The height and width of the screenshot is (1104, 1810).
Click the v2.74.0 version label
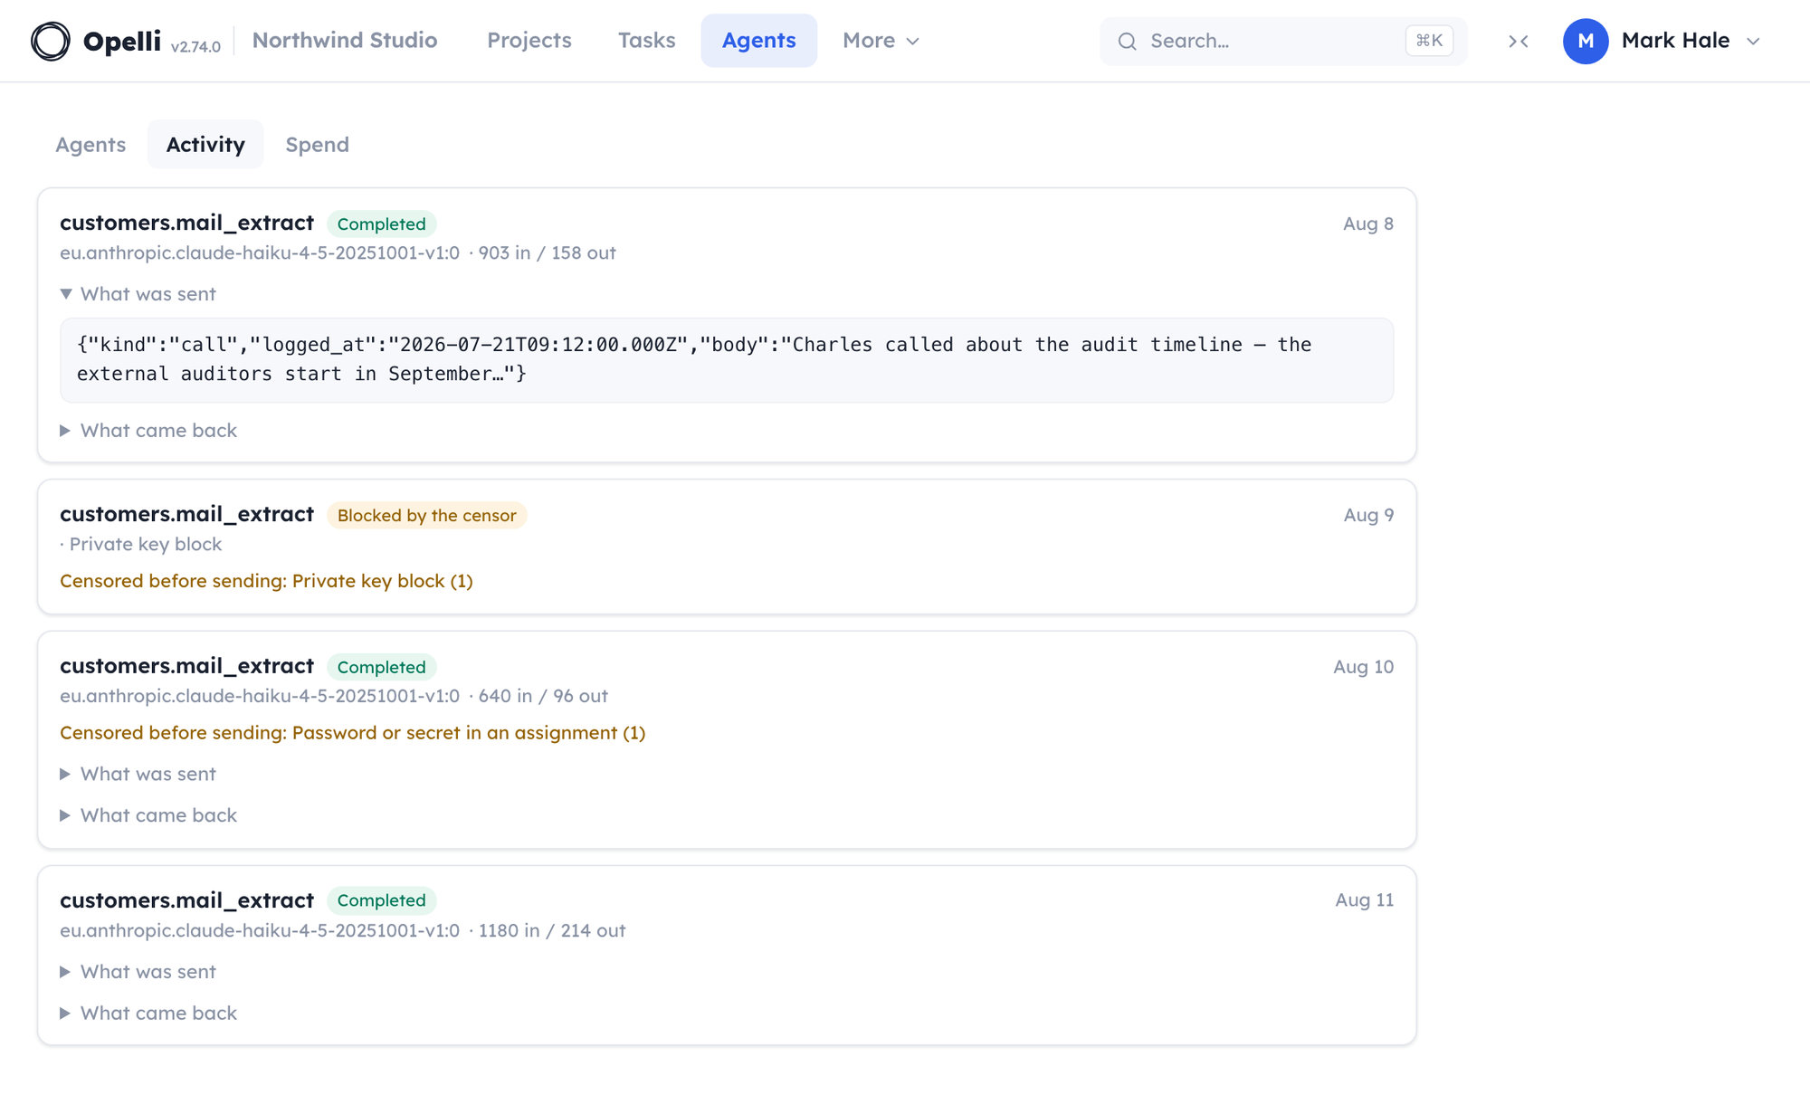195,47
